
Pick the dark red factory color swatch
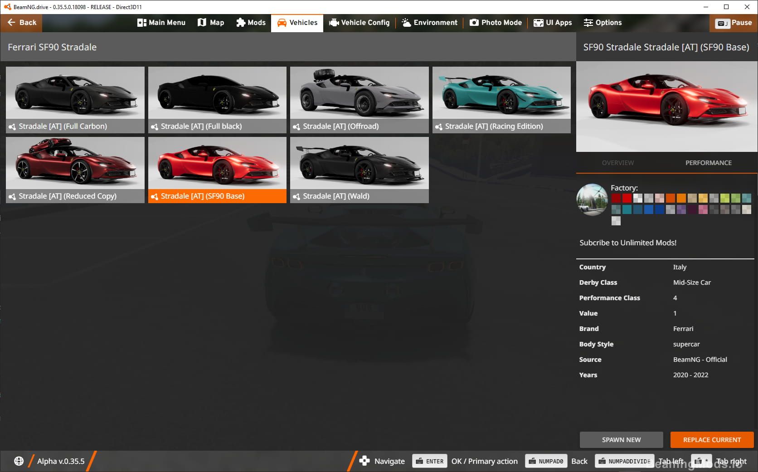pyautogui.click(x=616, y=198)
